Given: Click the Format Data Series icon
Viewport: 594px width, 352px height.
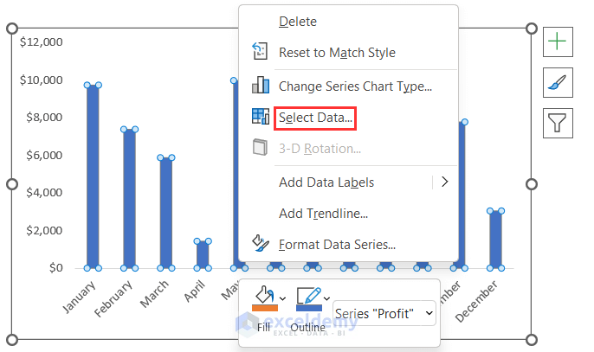Looking at the screenshot, I should (x=260, y=245).
